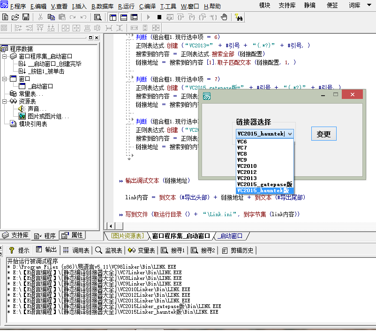The height and width of the screenshot is (331, 376).
Task: Show the 监视表 bottom panel tab
Action: point(109,250)
